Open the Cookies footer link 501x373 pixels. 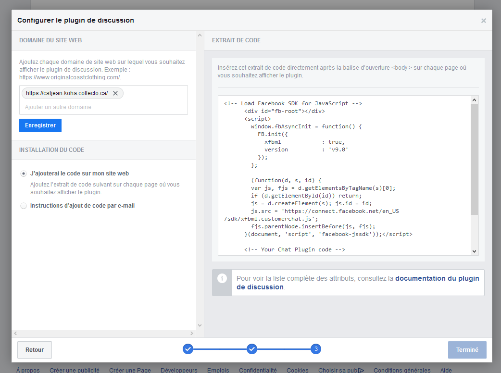[x=298, y=370]
